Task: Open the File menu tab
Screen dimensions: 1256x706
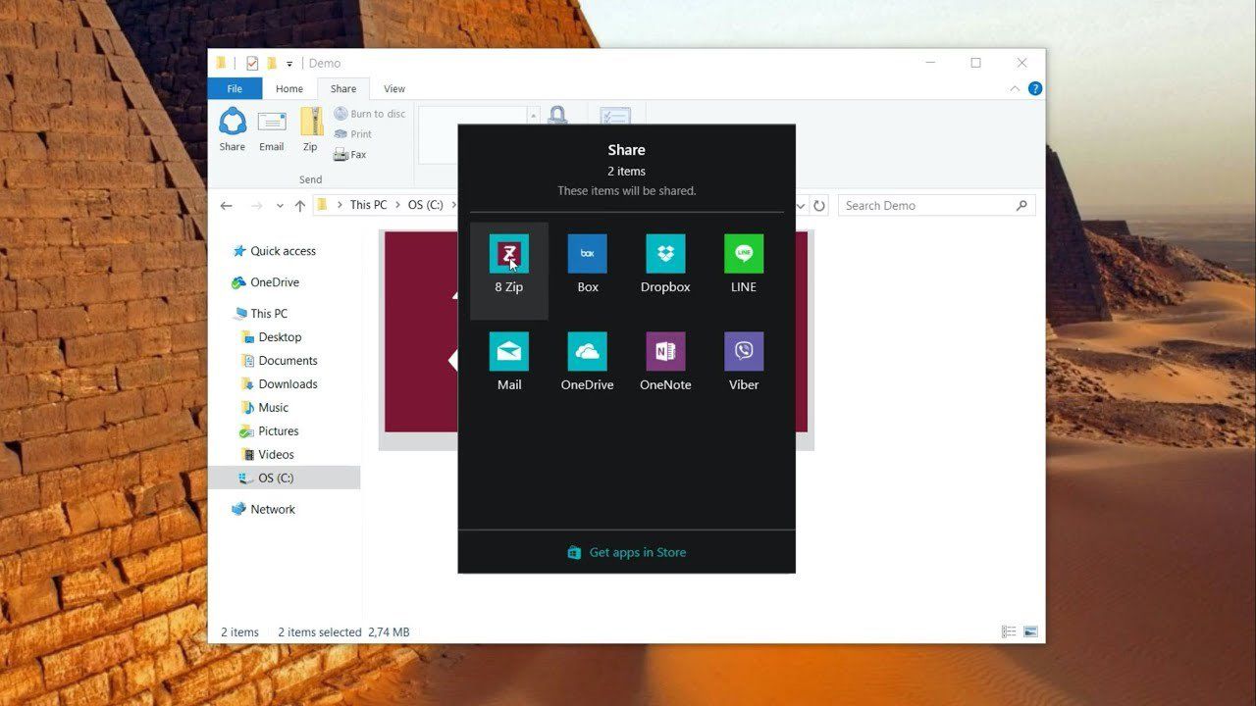Action: click(x=235, y=88)
